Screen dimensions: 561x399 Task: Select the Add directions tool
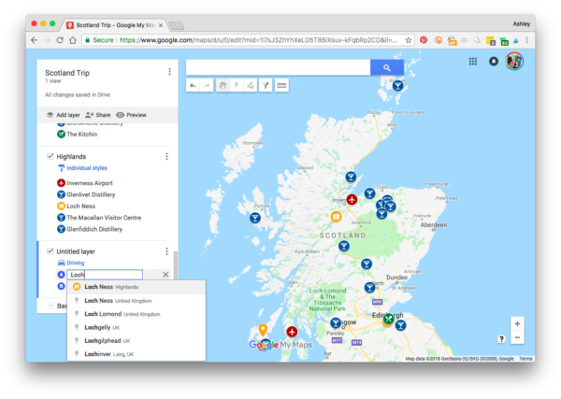tap(266, 85)
